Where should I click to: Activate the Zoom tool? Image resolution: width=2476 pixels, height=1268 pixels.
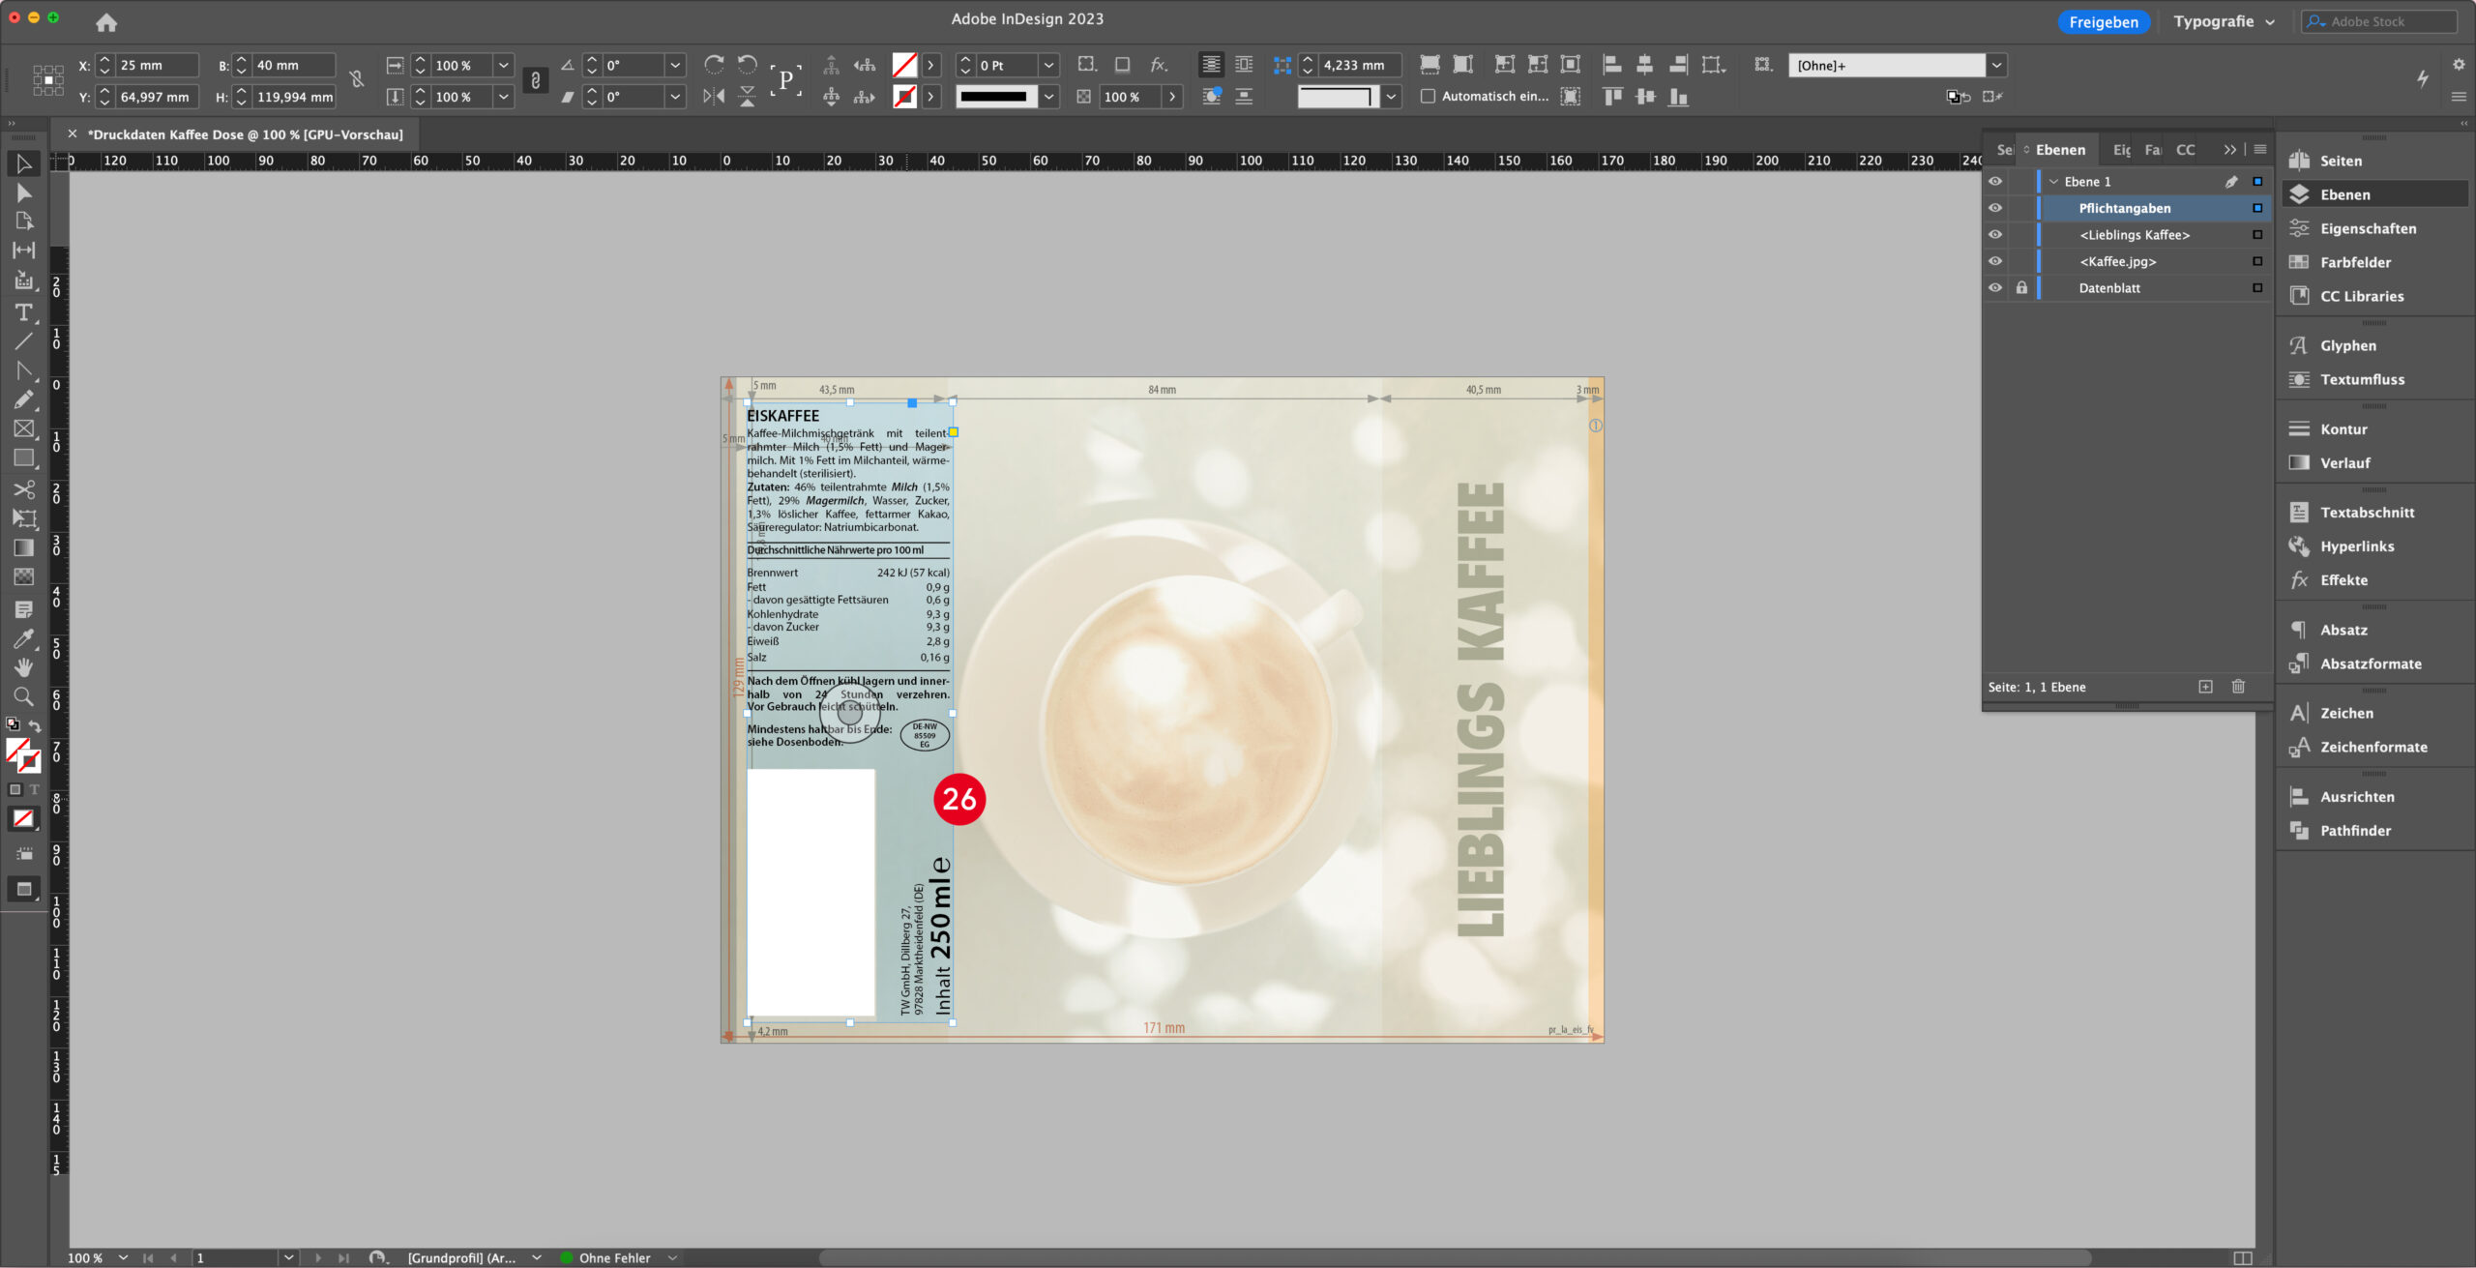click(x=24, y=696)
